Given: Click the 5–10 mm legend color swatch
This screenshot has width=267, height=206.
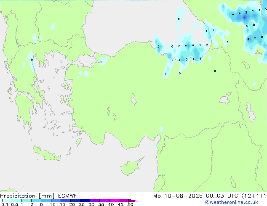Looking at the screenshot, I should (x=46, y=201).
